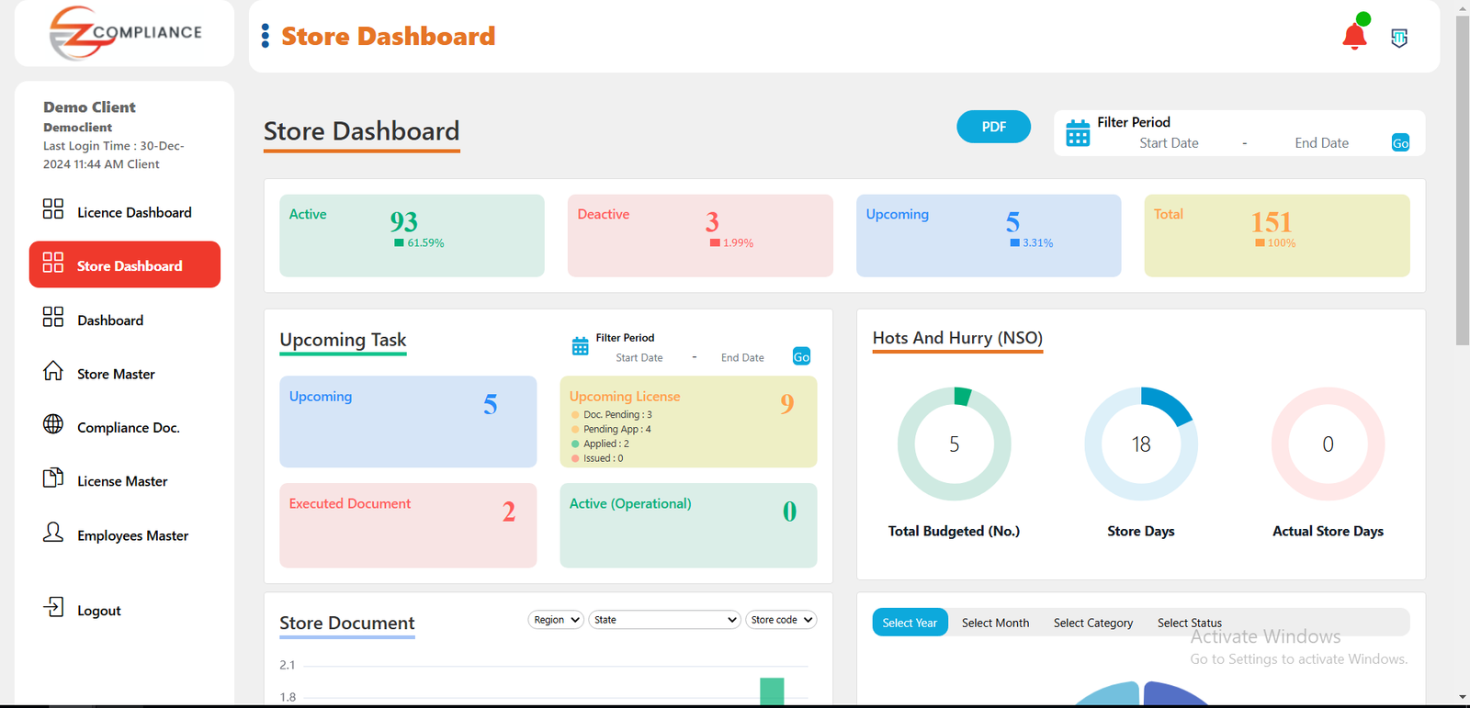
Task: Click the Executed Document card
Action: tap(408, 525)
